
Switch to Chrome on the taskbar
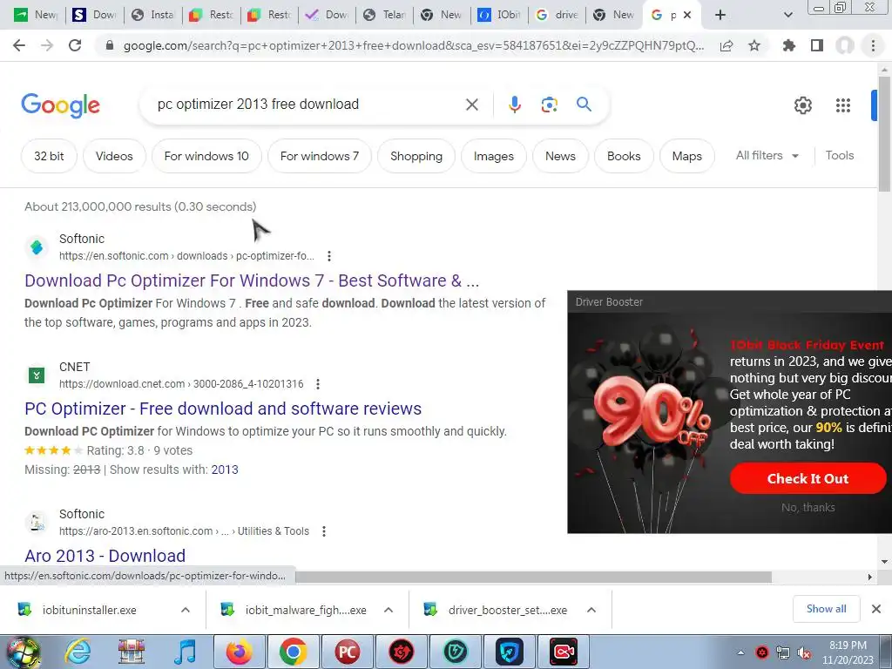[x=293, y=652]
